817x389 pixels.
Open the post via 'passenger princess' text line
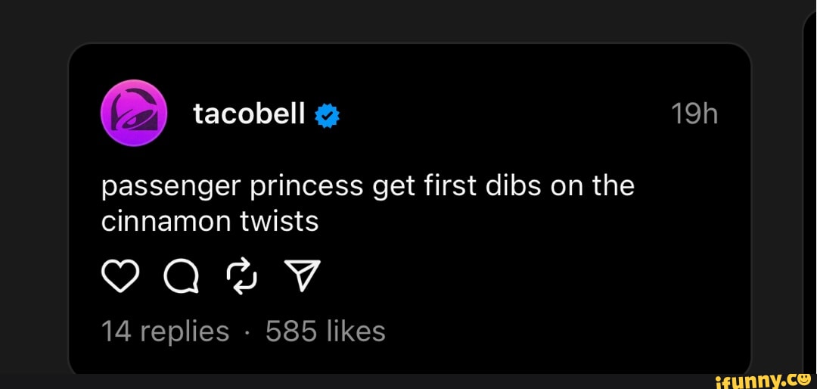[368, 185]
